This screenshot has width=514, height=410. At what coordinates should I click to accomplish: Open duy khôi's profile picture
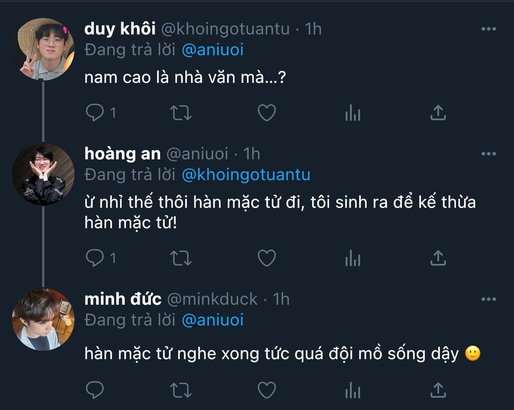(x=43, y=49)
